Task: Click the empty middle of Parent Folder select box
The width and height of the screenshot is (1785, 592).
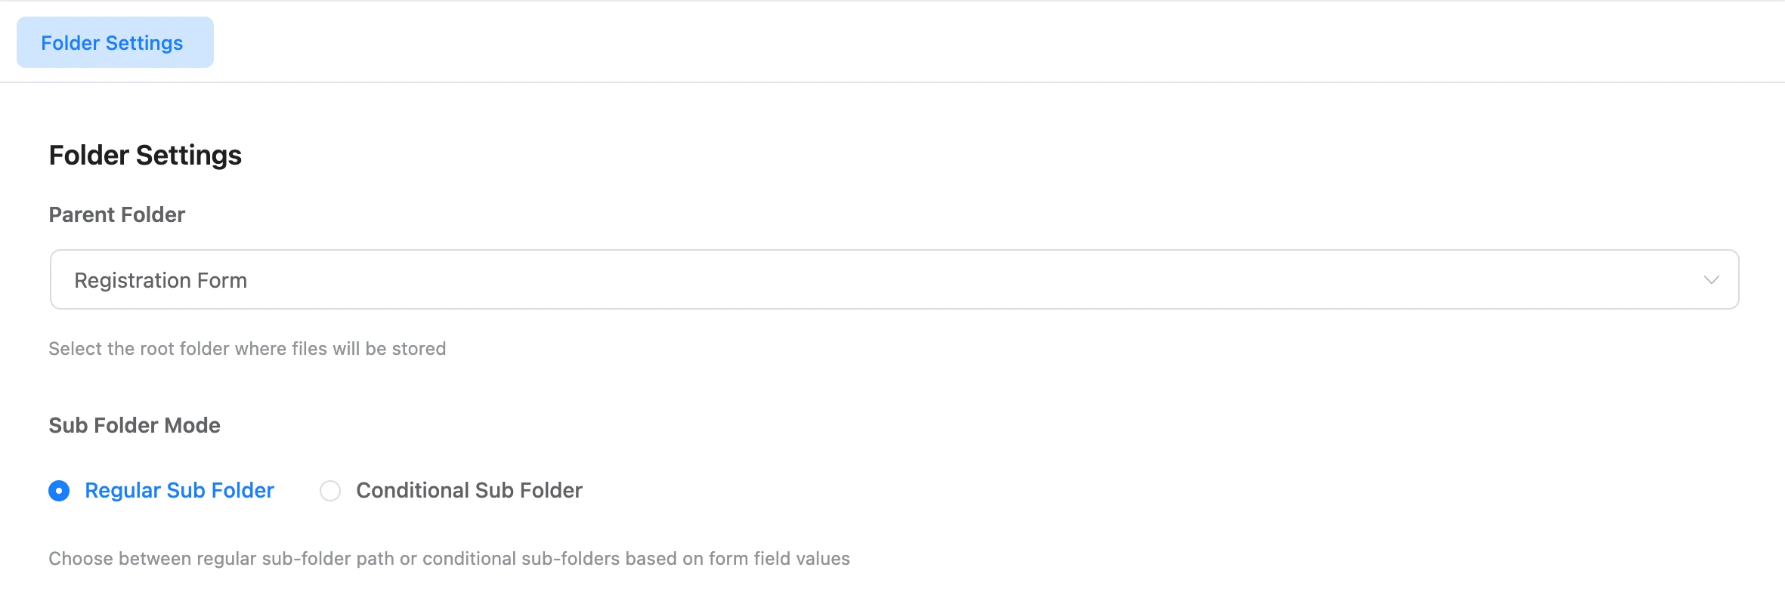Action: click(x=907, y=280)
